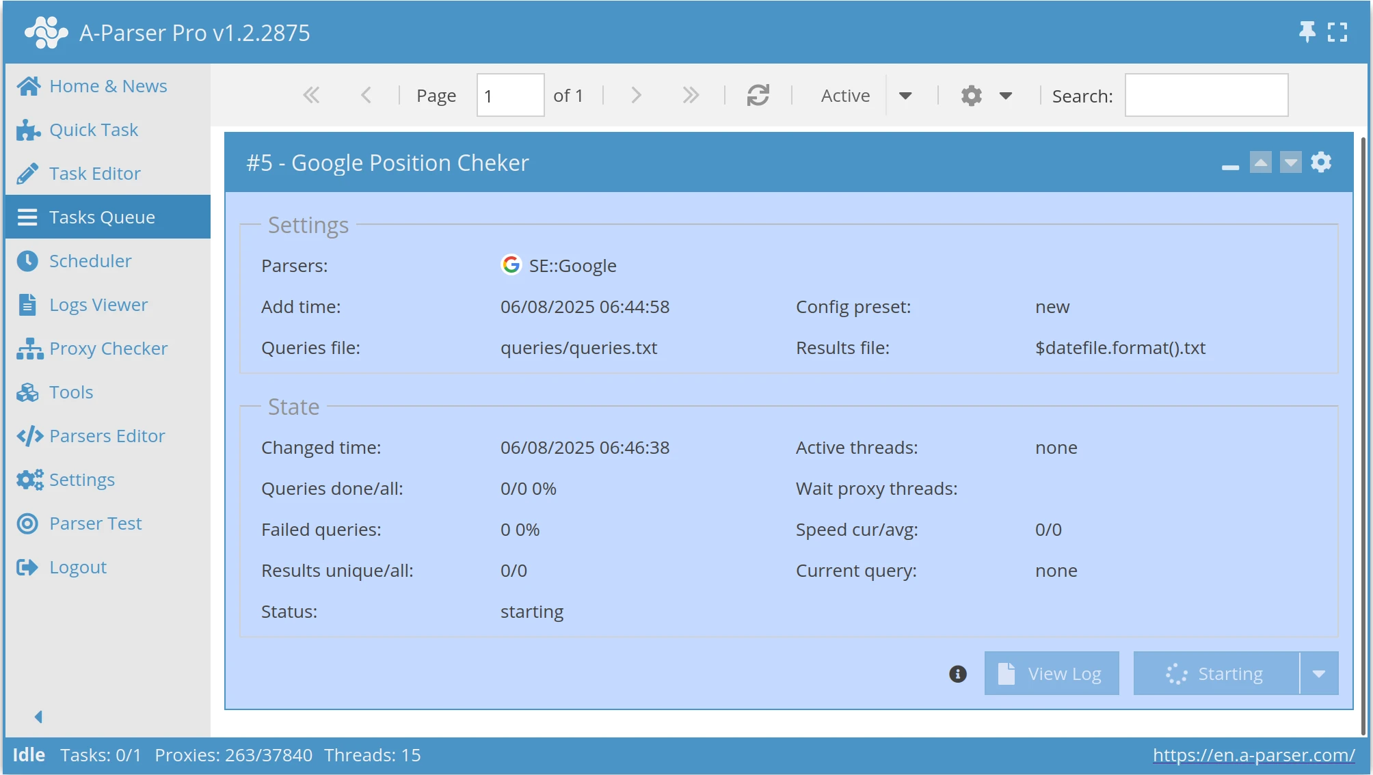The width and height of the screenshot is (1373, 775).
Task: Expand the Active filter dropdown
Action: click(905, 96)
